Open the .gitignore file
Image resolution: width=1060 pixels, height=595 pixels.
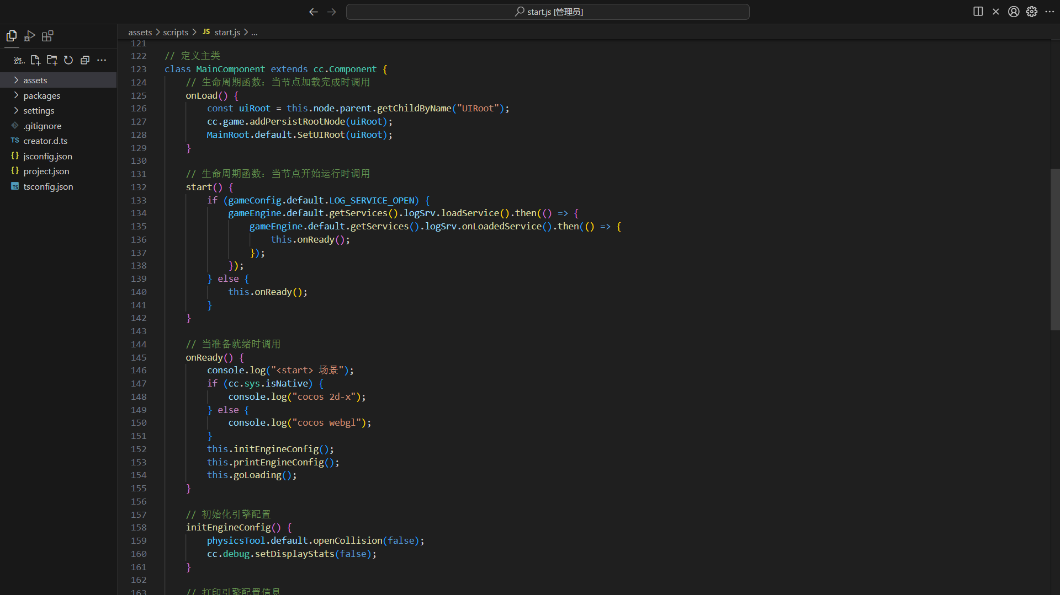(58, 126)
